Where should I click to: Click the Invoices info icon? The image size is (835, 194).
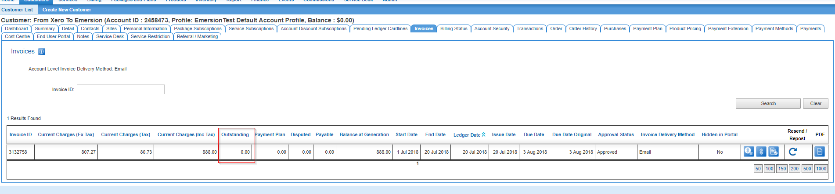point(42,52)
